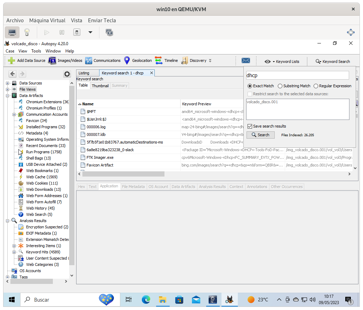This screenshot has width=363, height=310.
Task: Click the Keyword Search toolbar button
Action: click(333, 62)
